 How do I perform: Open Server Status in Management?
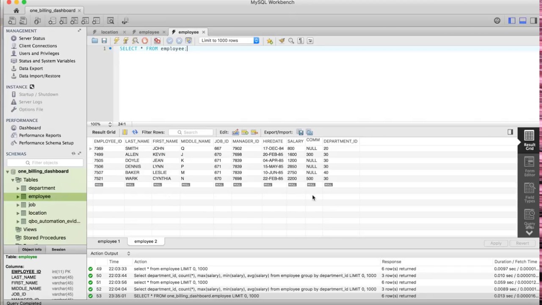pyautogui.click(x=32, y=38)
